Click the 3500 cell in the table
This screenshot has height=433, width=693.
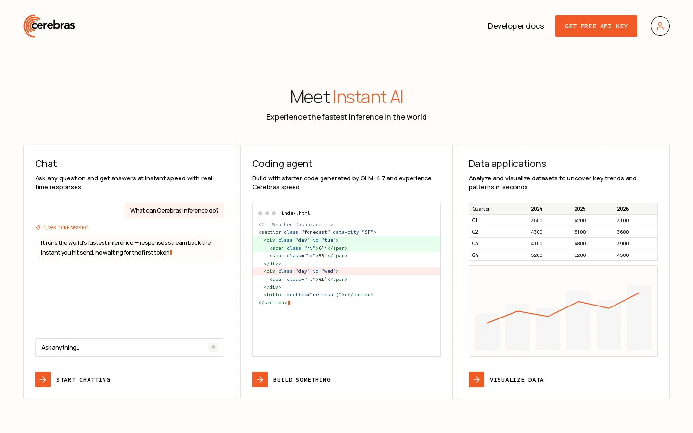pyautogui.click(x=537, y=220)
